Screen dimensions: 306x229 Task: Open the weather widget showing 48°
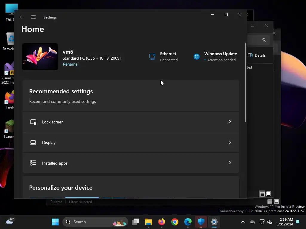pyautogui.click(x=10, y=221)
